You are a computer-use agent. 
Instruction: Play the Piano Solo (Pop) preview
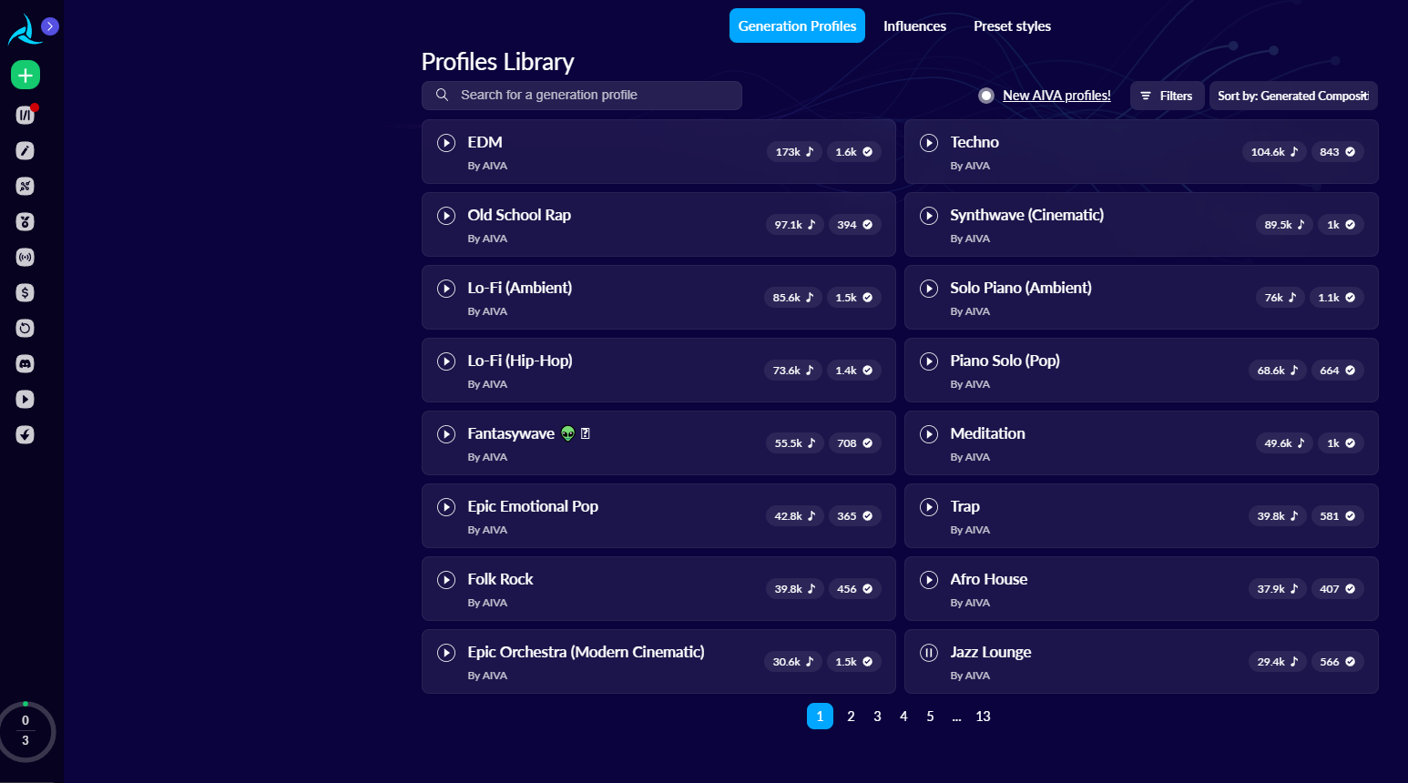pos(929,361)
